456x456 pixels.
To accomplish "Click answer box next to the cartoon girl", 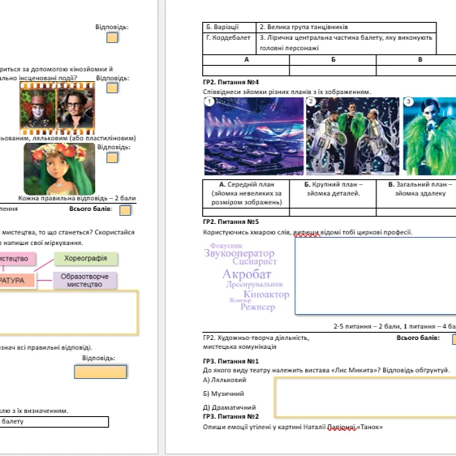I will click(x=112, y=157).
